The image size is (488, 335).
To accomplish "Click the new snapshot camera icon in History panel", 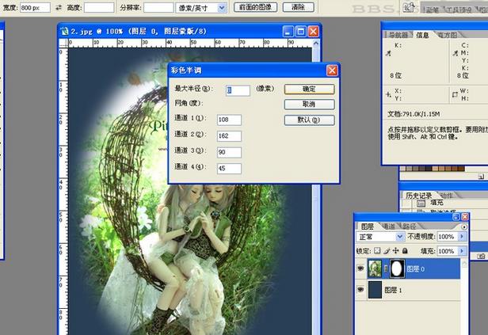I will pos(481,256).
